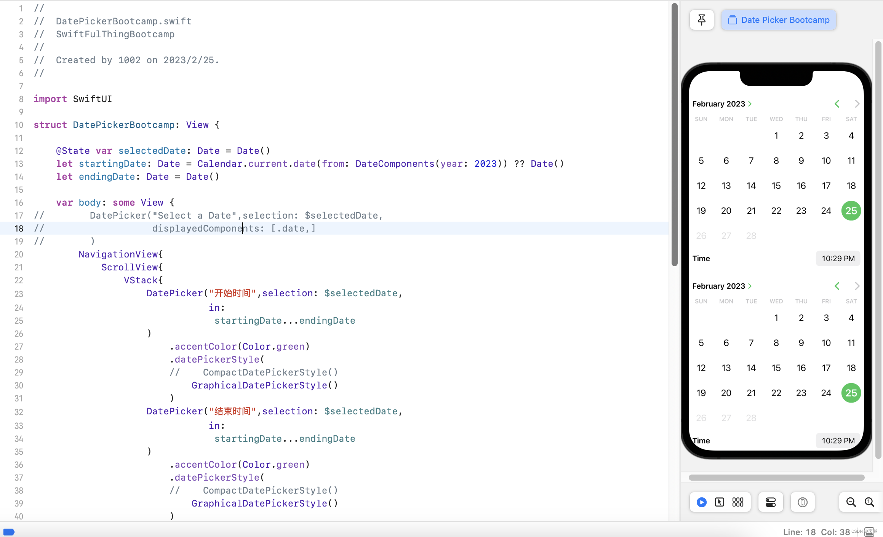Viewport: 883px width, 537px height.
Task: Open preview device selection icon
Action: (x=802, y=502)
